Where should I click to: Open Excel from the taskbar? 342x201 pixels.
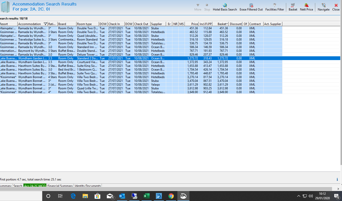[146, 196]
